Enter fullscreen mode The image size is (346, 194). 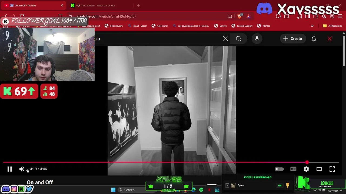point(332,169)
